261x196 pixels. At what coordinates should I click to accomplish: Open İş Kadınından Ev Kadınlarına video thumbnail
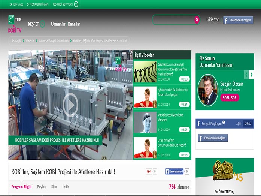tap(145, 97)
